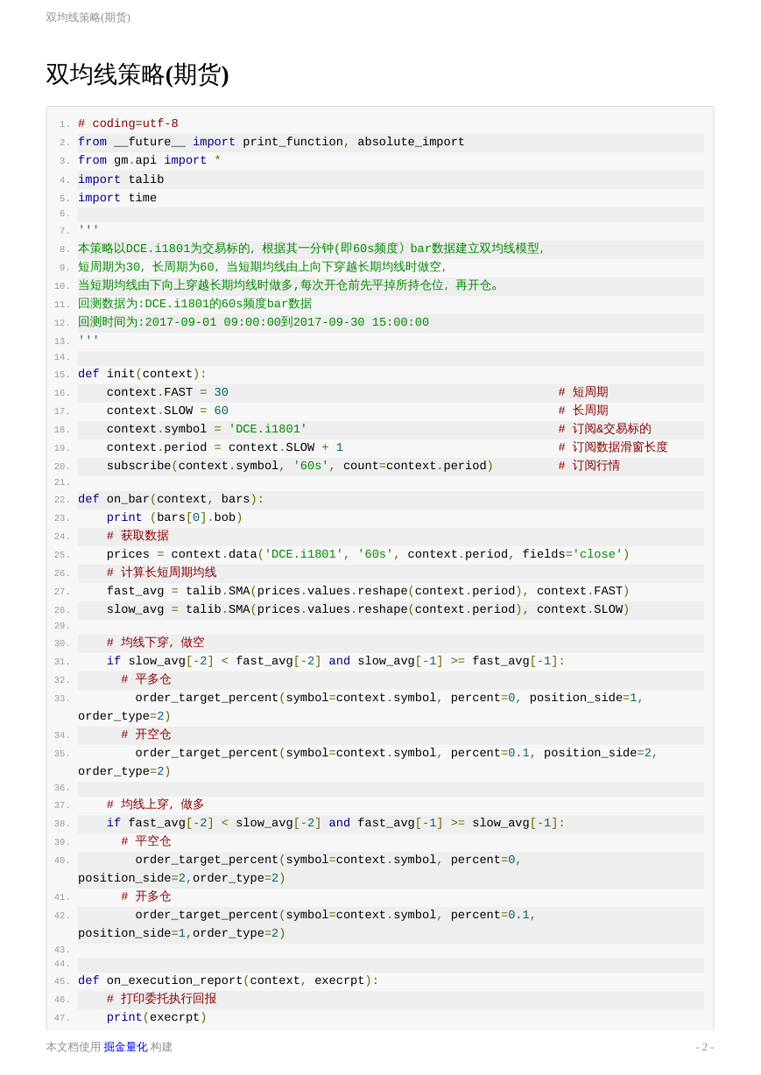The width and height of the screenshot is (761, 1075).
Task: Click docstring line starting 本策略以DCE.i1801
Action: (x=312, y=249)
